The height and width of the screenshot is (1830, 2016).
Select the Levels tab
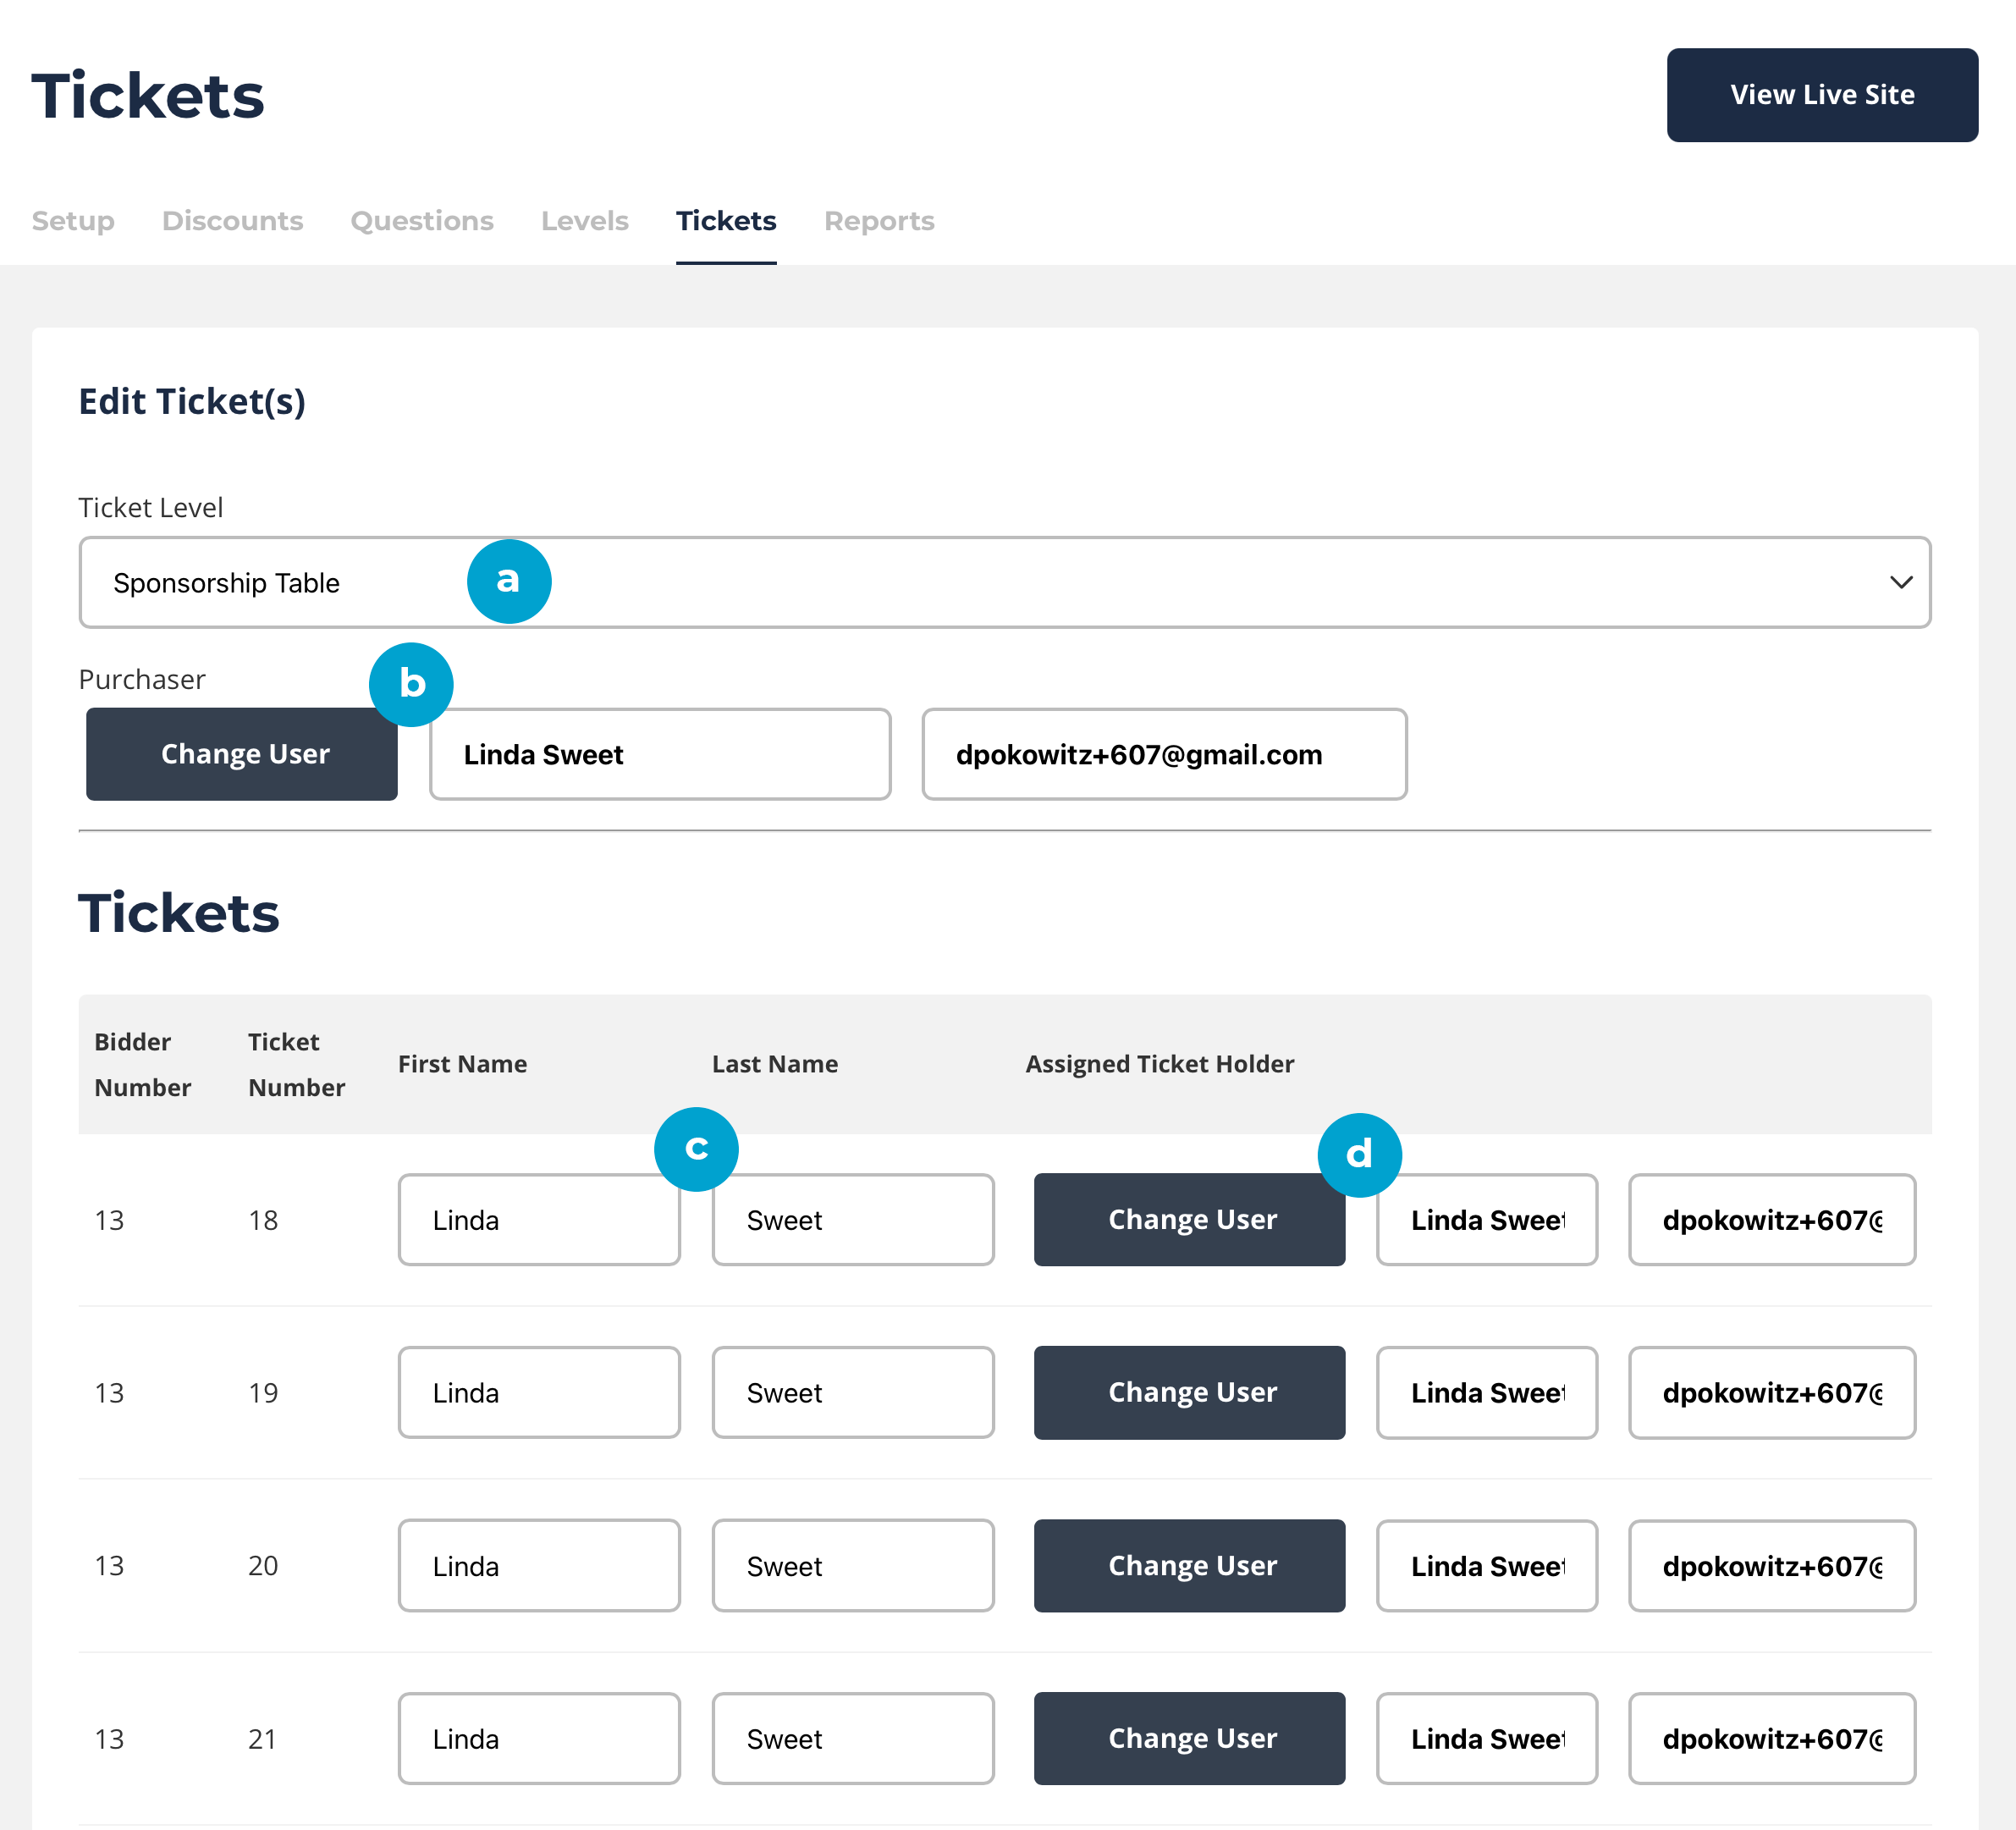pyautogui.click(x=584, y=221)
